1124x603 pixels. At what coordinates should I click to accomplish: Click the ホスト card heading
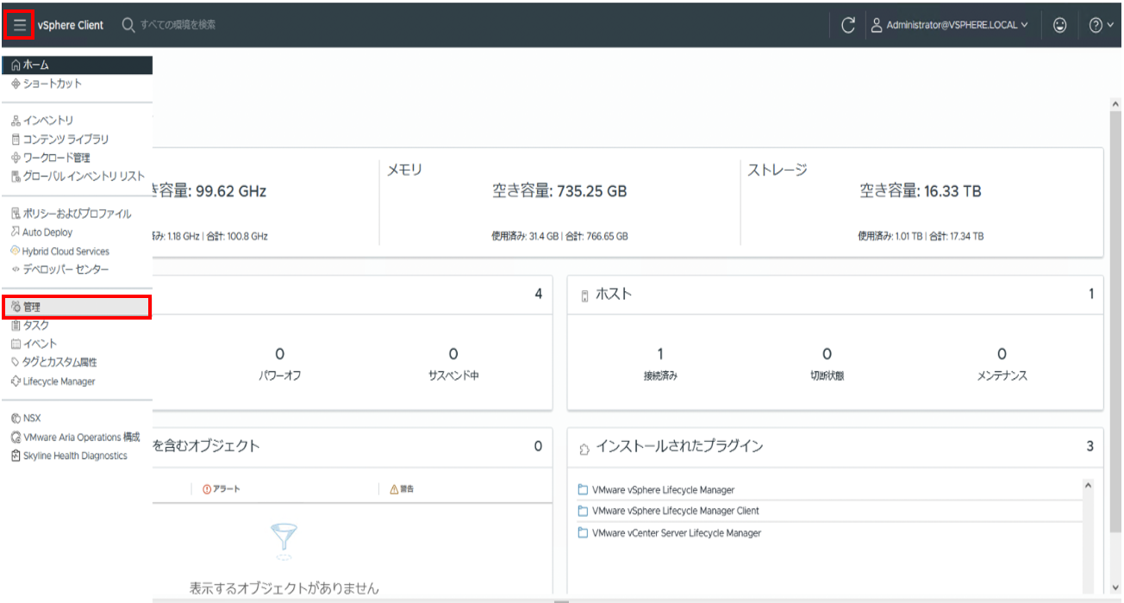click(615, 295)
